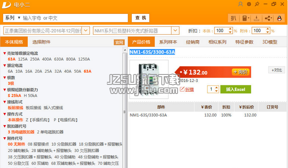Select 125A frame current
Viewport: 288px width, 168px height.
[23, 59]
